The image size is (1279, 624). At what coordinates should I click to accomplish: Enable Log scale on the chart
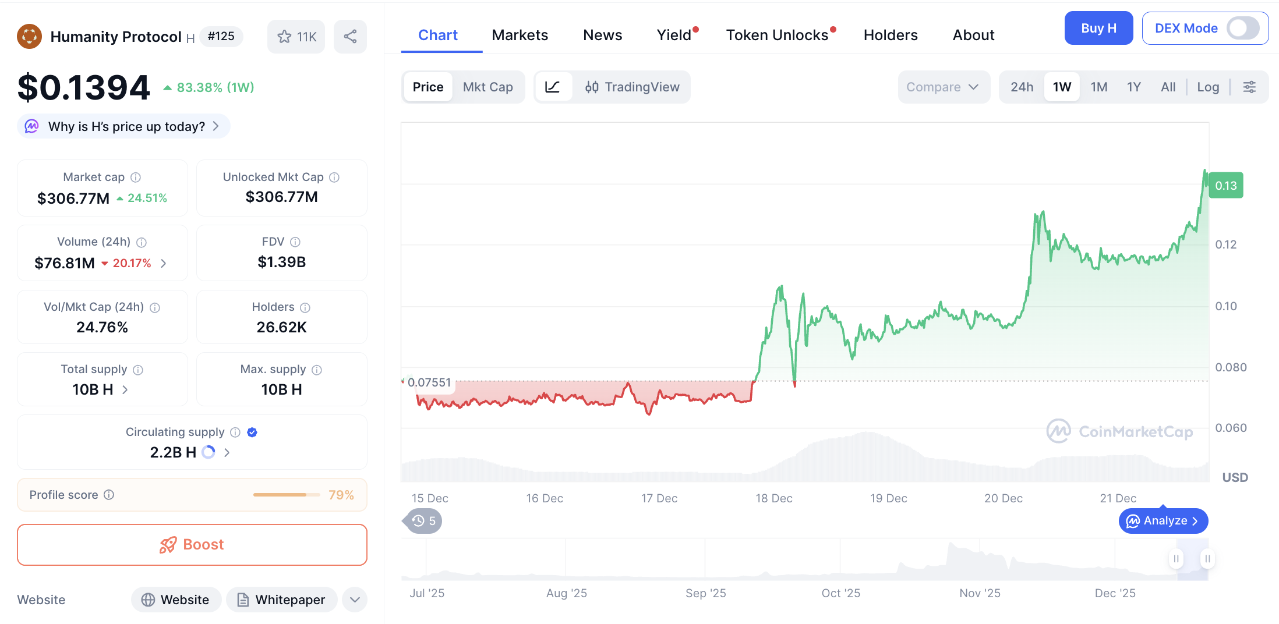tap(1207, 87)
